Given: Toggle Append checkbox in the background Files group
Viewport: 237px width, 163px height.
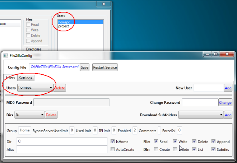Looking at the screenshot, I should pos(28,41).
